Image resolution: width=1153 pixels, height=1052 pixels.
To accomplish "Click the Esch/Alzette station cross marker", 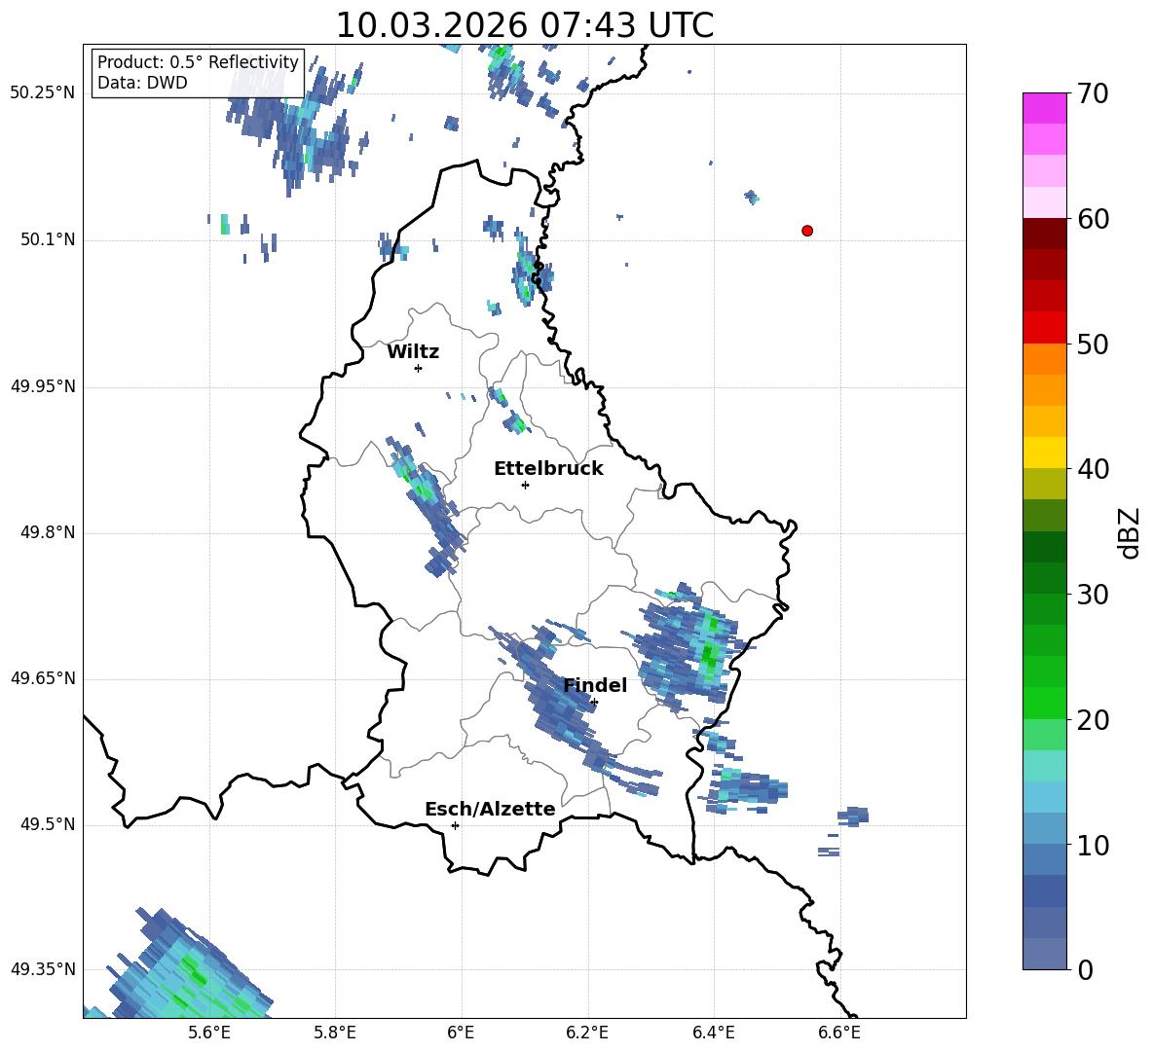I will point(455,825).
